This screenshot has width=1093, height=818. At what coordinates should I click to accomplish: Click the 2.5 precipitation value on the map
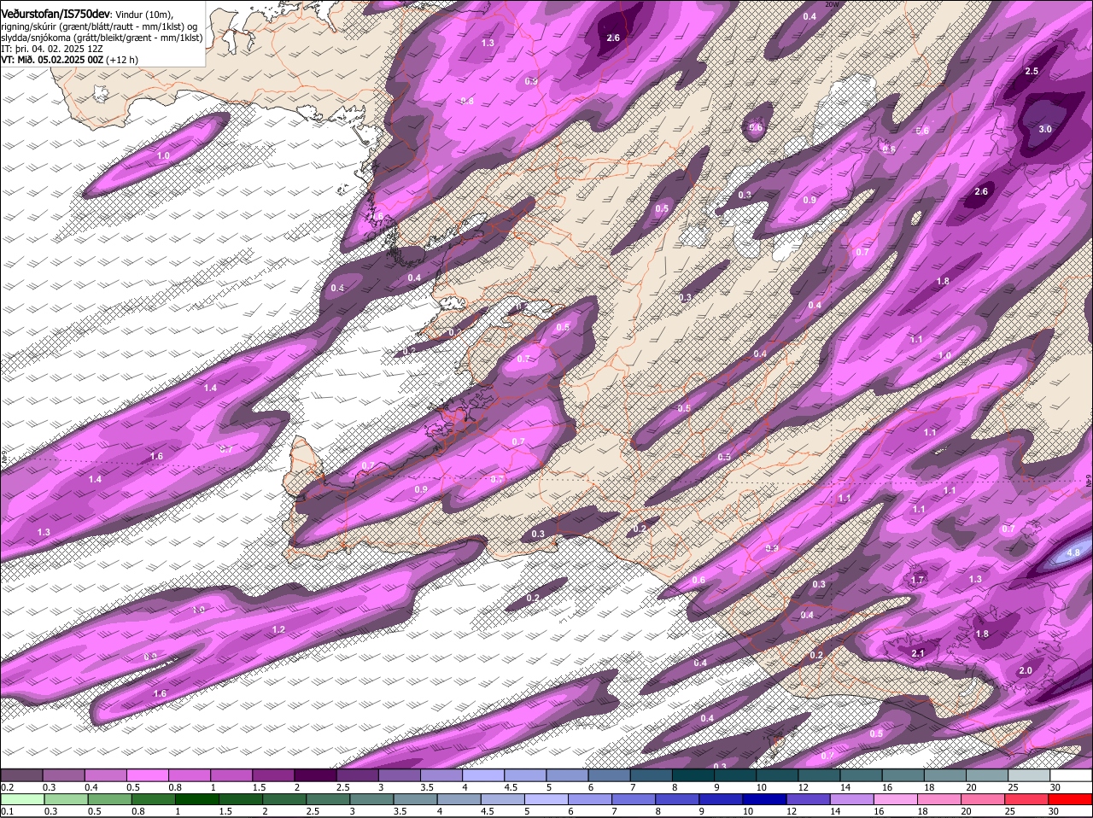tap(1032, 71)
